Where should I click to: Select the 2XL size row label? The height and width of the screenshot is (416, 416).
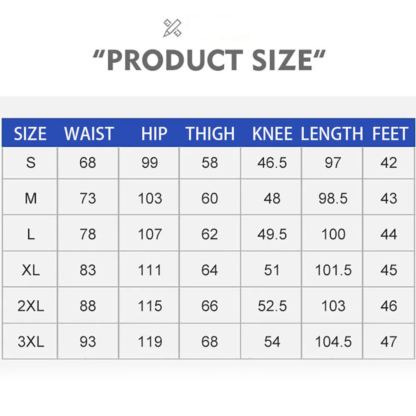pos(31,306)
